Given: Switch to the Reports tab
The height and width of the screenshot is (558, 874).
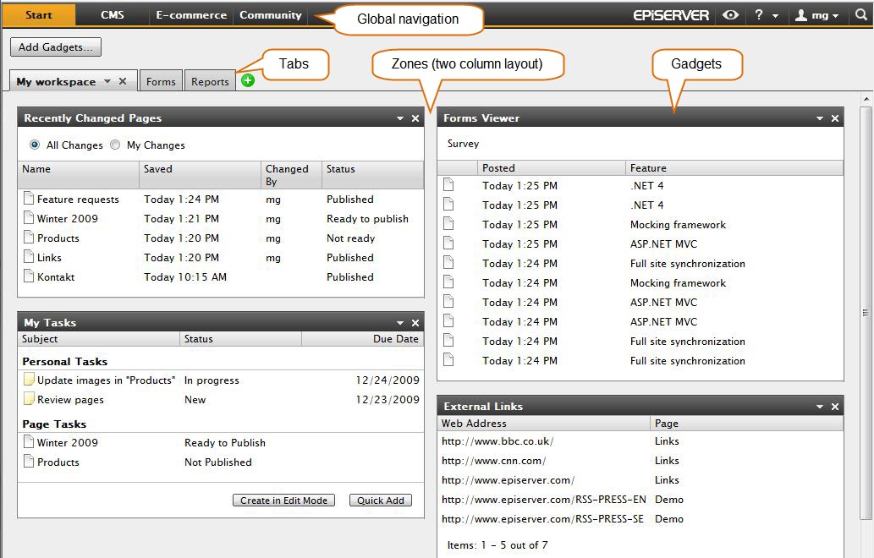Looking at the screenshot, I should click(x=209, y=81).
